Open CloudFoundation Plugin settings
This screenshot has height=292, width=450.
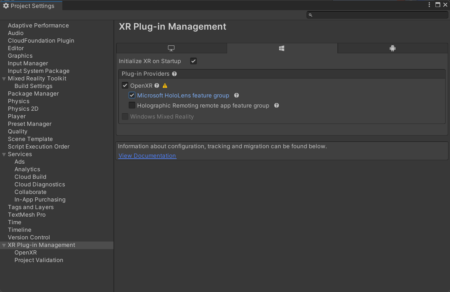pyautogui.click(x=41, y=41)
